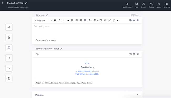Open File element settings gear
Image resolution: width=171 pixels, height=98 pixels.
(x=134, y=54)
